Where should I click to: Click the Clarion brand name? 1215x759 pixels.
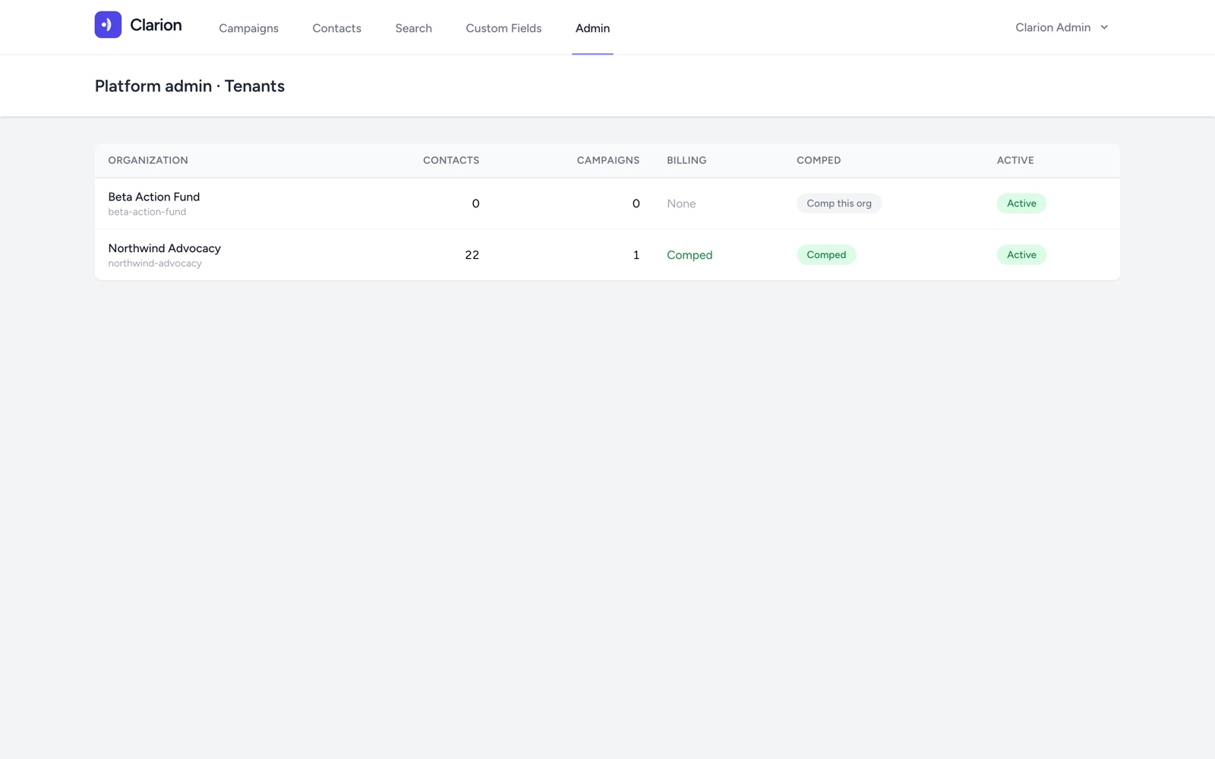(x=156, y=25)
